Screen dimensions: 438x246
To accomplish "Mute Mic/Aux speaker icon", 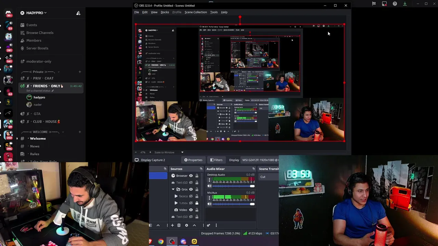I will (209, 204).
